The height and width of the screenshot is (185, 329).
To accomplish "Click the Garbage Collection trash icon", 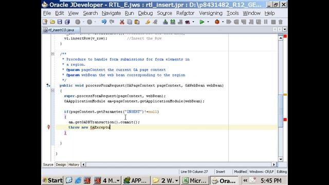I will point(281,22).
